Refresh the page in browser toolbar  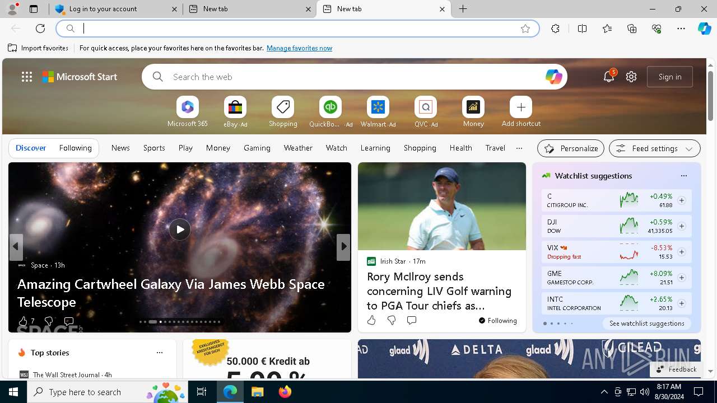coord(40,29)
